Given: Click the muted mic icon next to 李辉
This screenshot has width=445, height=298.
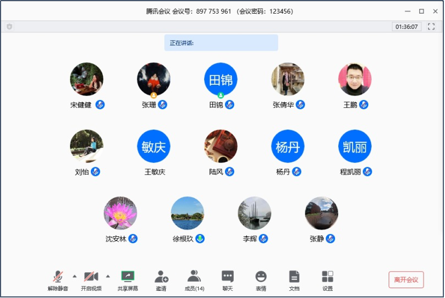Looking at the screenshot, I should [x=263, y=238].
